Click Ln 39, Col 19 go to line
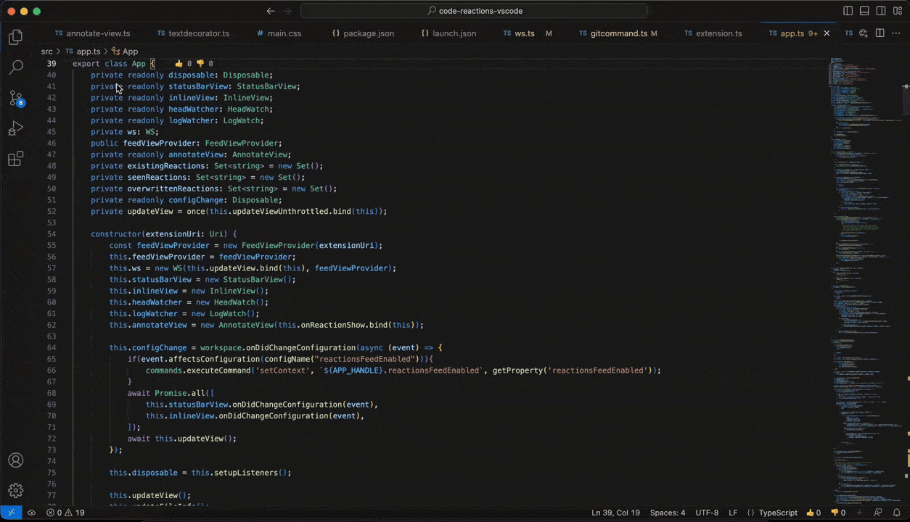This screenshot has width=910, height=522. [615, 513]
